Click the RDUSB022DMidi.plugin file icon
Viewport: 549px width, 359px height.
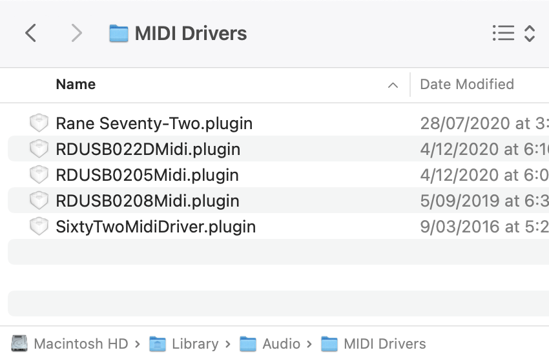39,149
